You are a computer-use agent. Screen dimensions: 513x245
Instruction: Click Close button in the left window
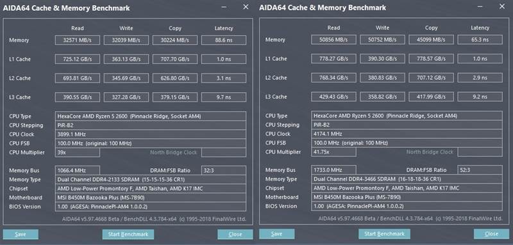pyautogui.click(x=235, y=234)
